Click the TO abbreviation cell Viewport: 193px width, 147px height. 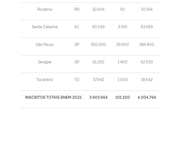77,80
